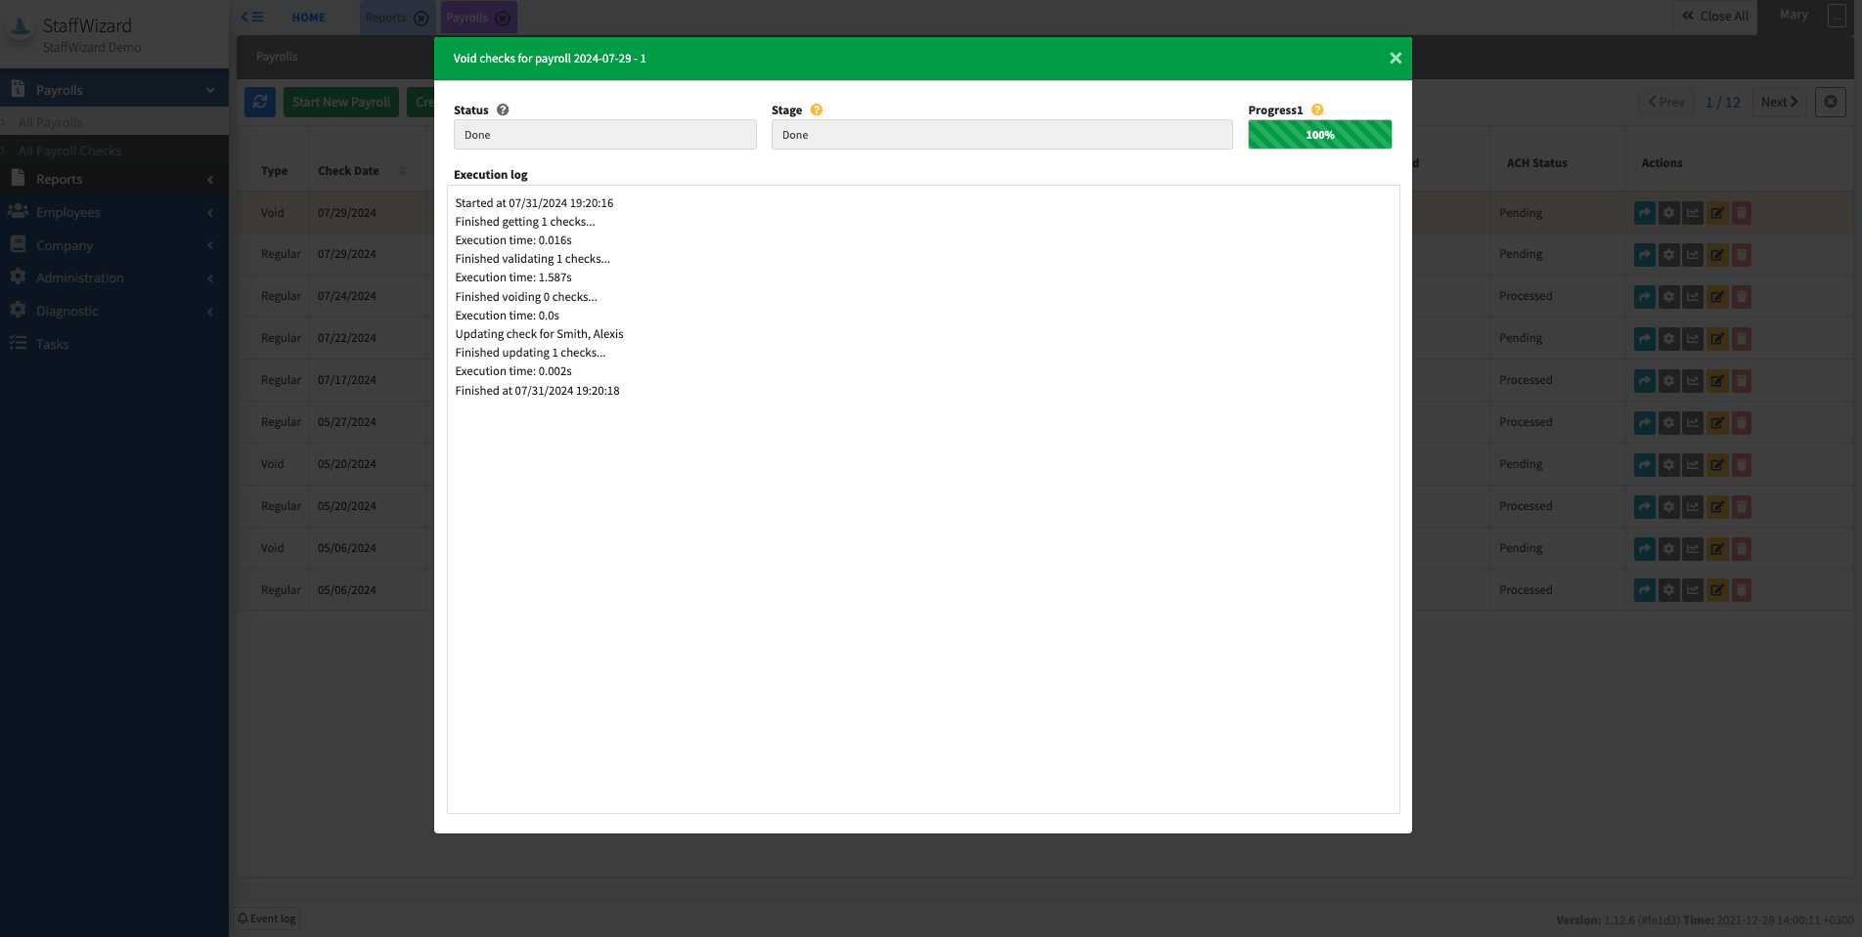Click the help icon next to Status
Viewport: 1862px width, 937px height.
pyautogui.click(x=503, y=110)
